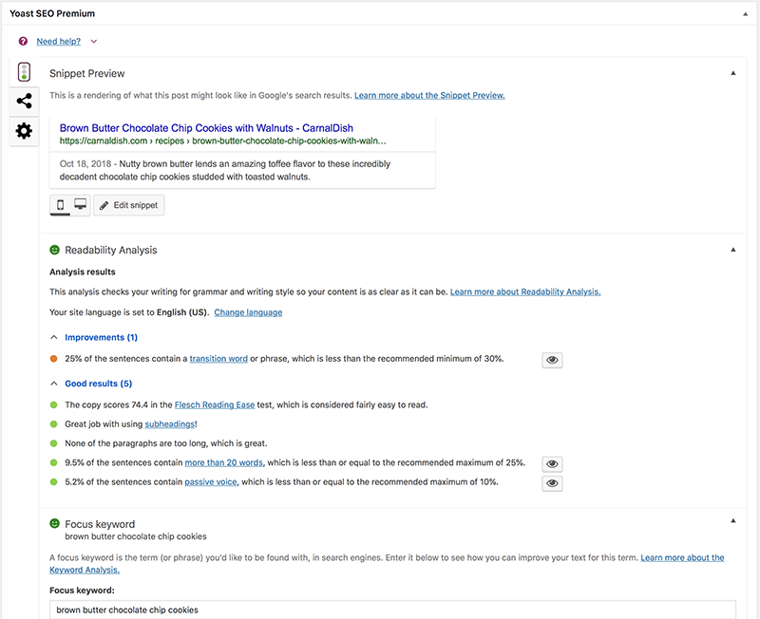
Task: Highlight sentences over 20 words eye icon
Action: (x=552, y=464)
